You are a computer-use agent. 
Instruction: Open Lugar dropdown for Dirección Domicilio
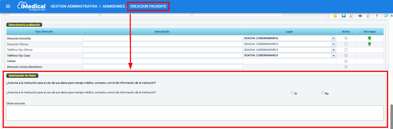click(333, 38)
